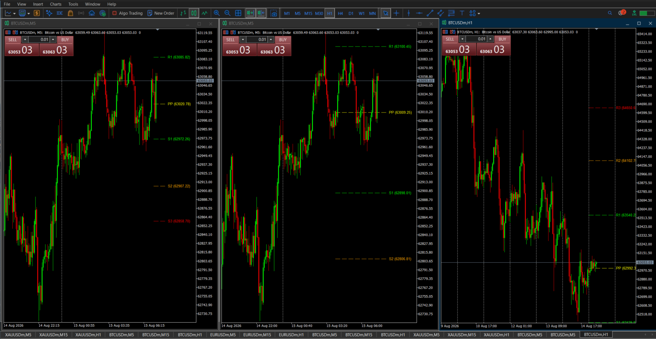Click BUY in the BTCUSDm,H1 chart
656x339 pixels.
pos(502,39)
